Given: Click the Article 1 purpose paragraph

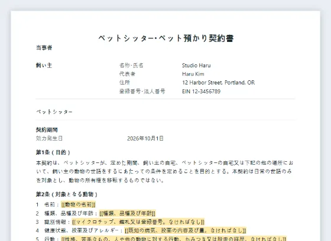Looking at the screenshot, I should tap(165, 171).
